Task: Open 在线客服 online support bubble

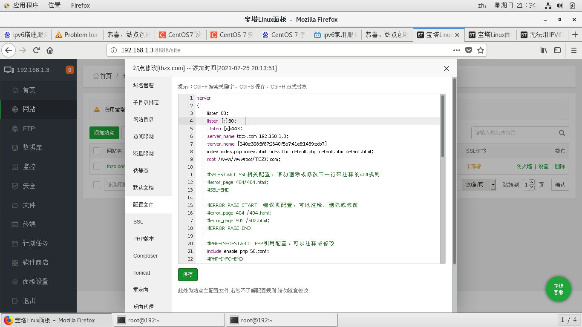Action: pos(559,289)
